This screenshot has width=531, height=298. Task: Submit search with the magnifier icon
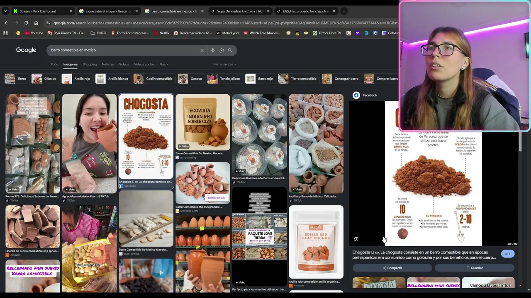coord(230,50)
